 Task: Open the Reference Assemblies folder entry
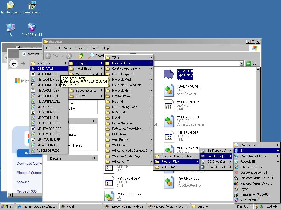coord(129,129)
